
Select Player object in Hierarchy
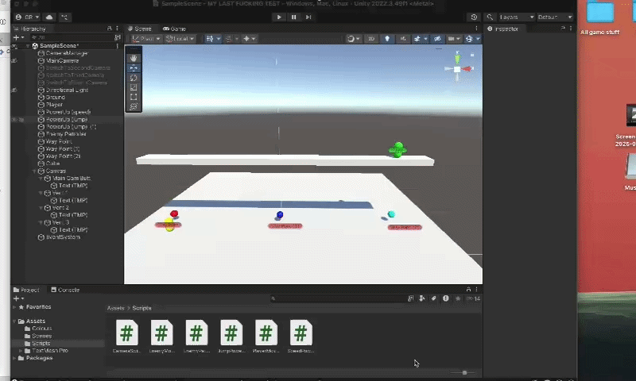54,105
